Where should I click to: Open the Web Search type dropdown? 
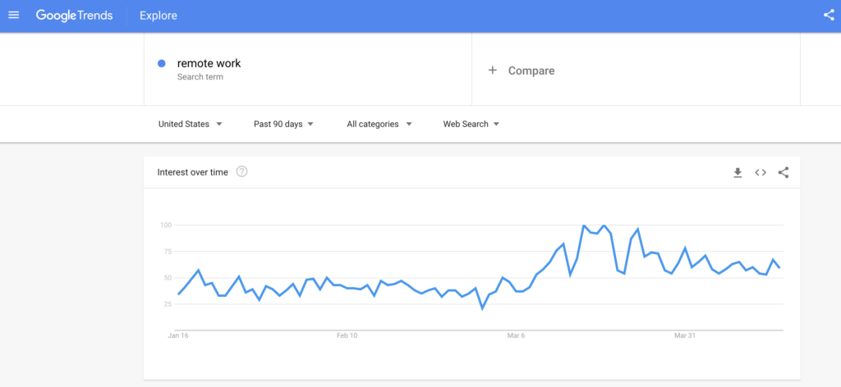coord(471,124)
